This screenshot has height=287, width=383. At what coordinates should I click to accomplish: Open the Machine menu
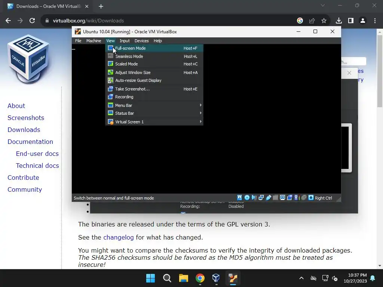94,41
